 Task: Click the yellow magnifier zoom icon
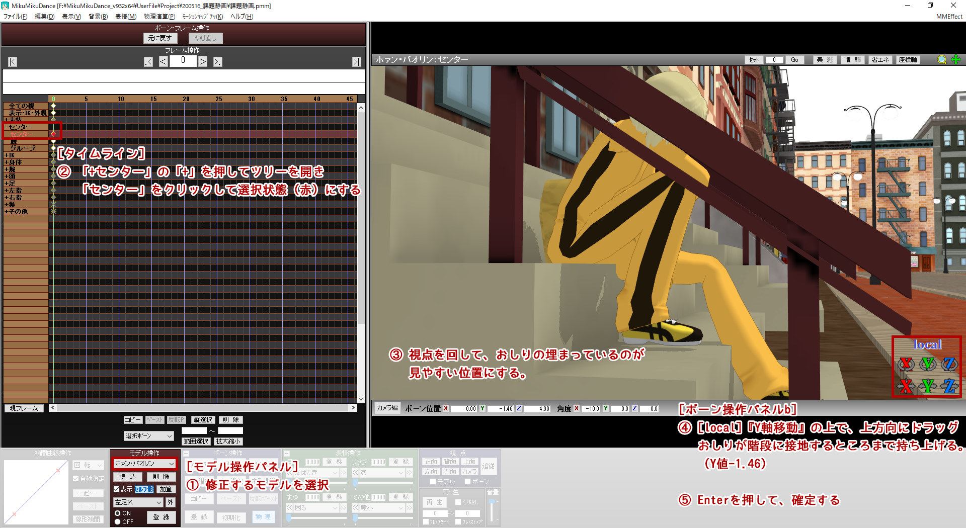point(942,60)
